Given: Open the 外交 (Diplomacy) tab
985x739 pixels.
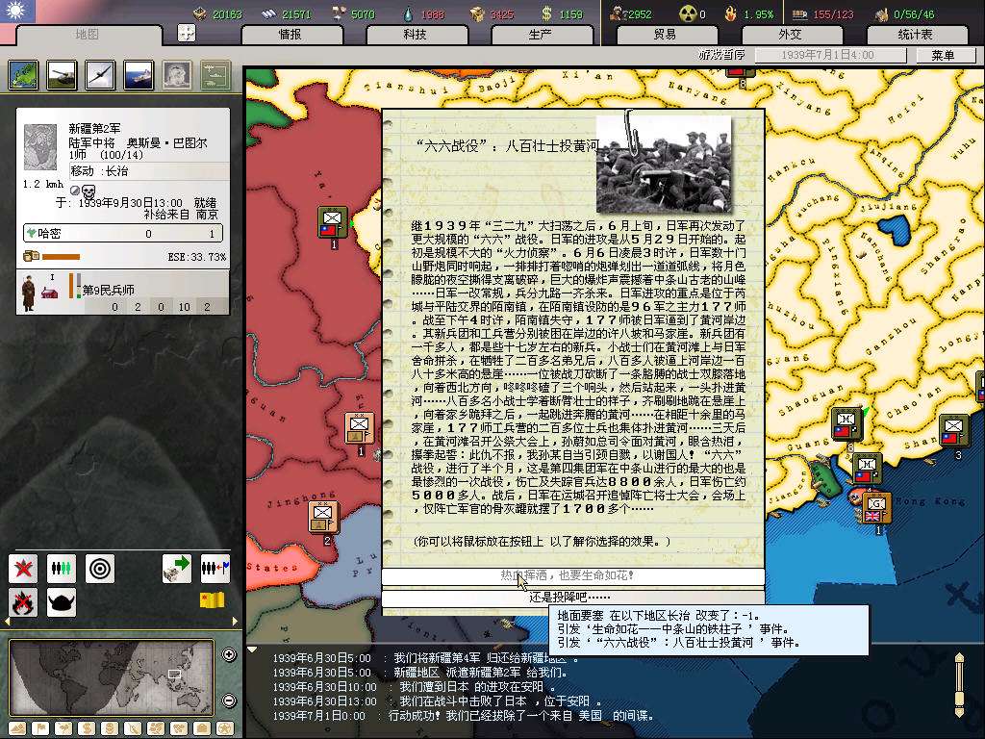Looking at the screenshot, I should (790, 34).
